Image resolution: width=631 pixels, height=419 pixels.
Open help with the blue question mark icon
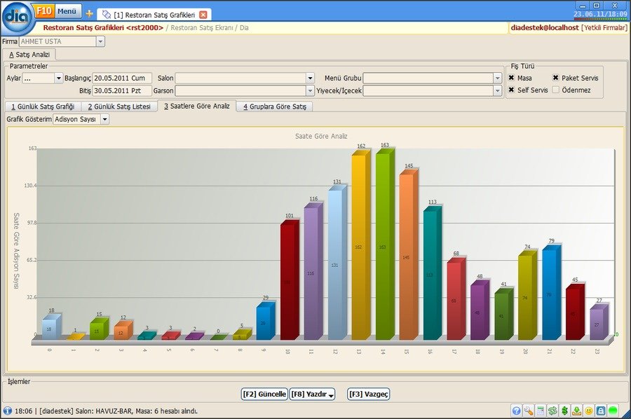point(516,411)
